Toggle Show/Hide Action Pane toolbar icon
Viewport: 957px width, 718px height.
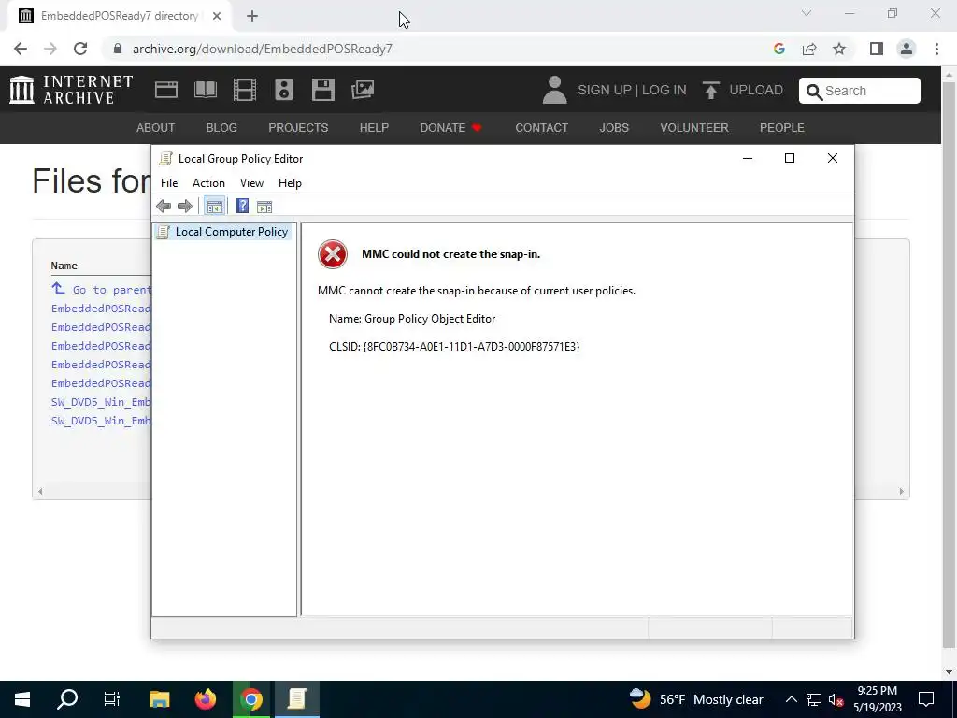coord(264,207)
